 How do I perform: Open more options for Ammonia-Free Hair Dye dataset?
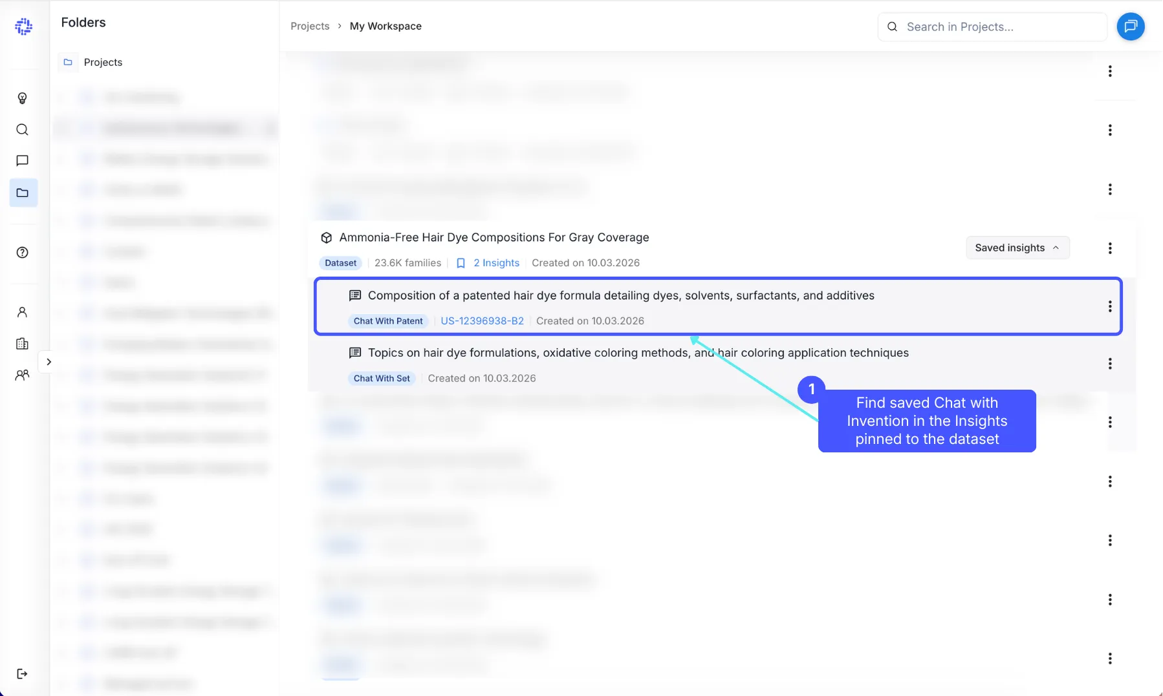click(1110, 248)
